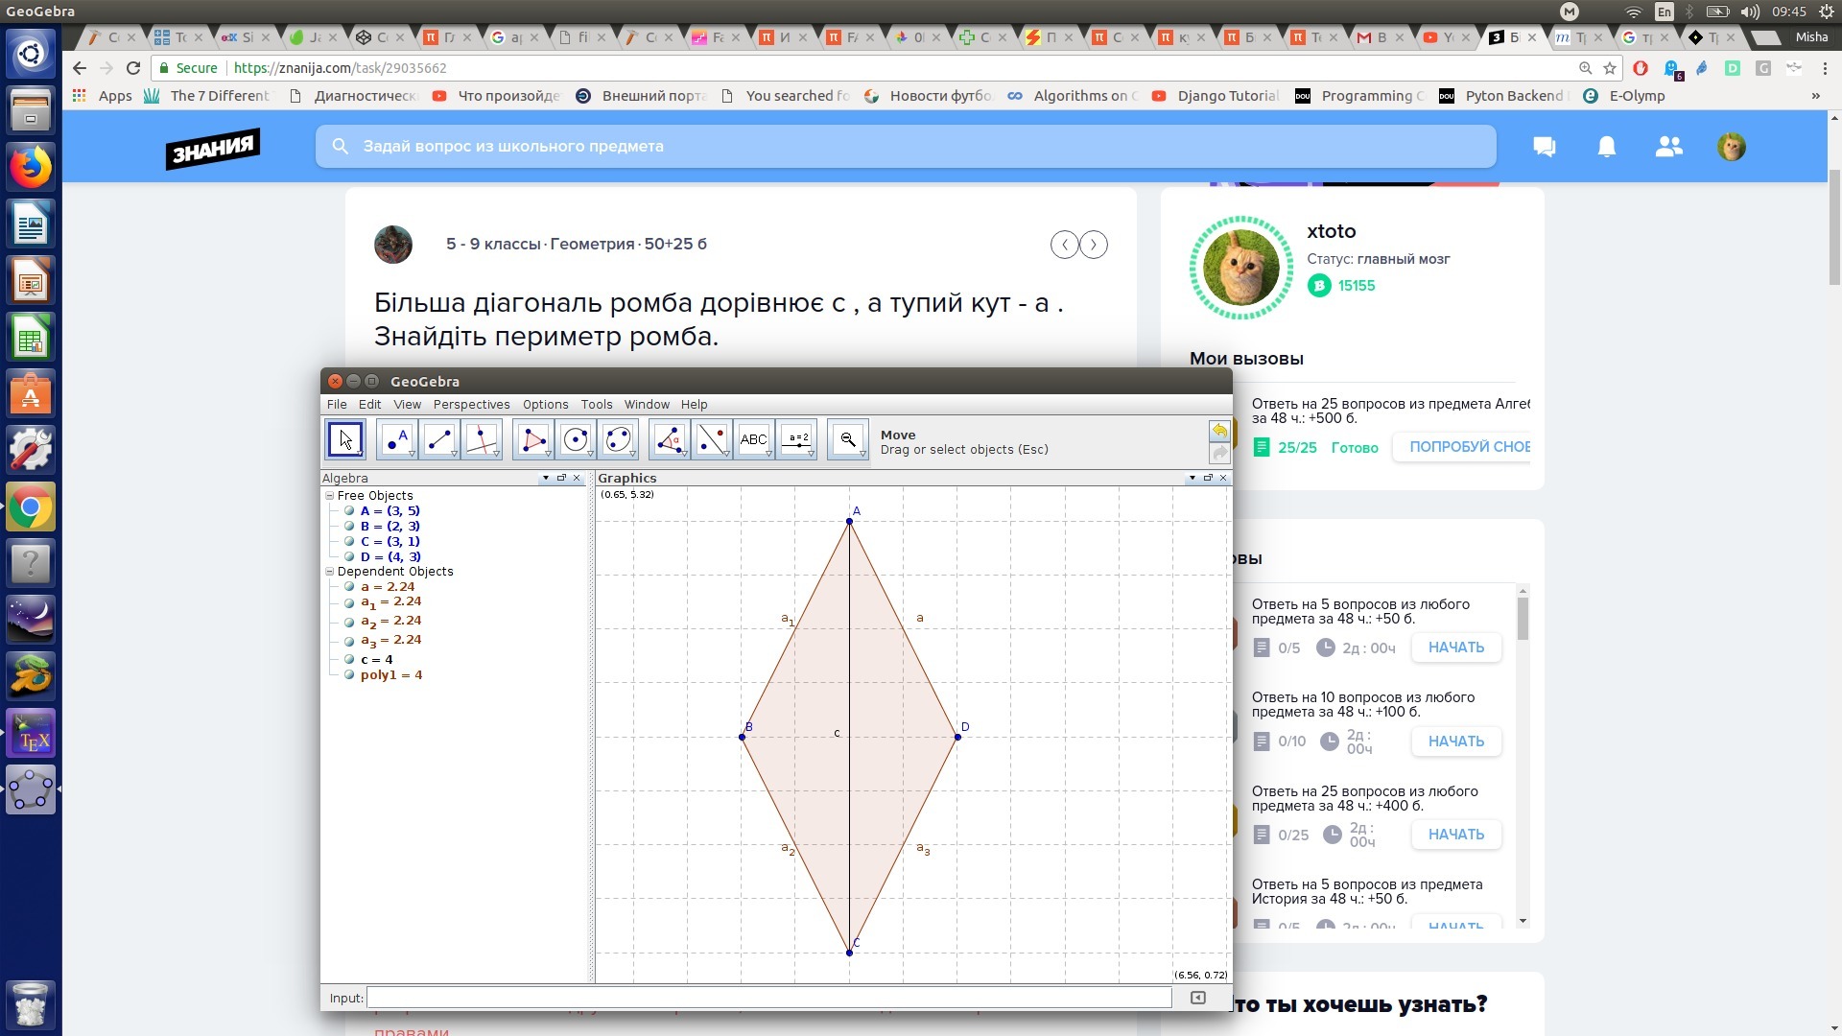Select the Polygon tool
The width and height of the screenshot is (1842, 1036).
532,440
